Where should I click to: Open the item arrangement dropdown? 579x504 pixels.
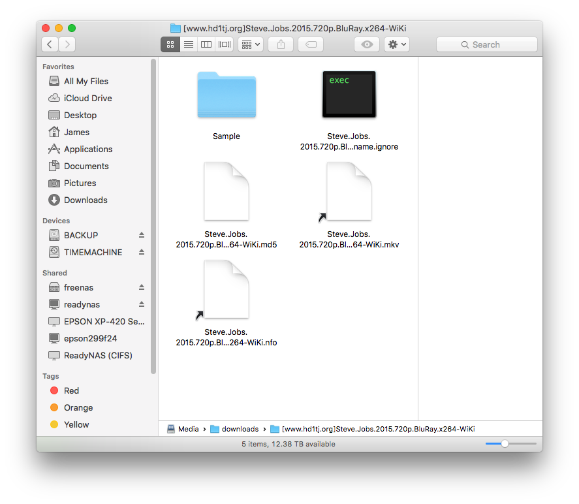point(251,44)
